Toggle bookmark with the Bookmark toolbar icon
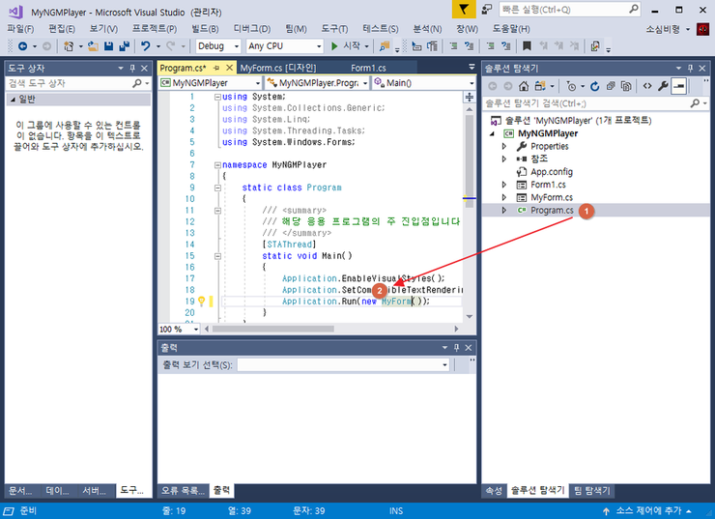715x519 pixels. click(x=527, y=46)
